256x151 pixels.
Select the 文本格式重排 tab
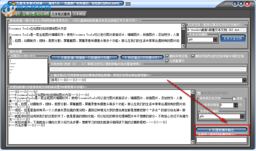[x=61, y=14]
